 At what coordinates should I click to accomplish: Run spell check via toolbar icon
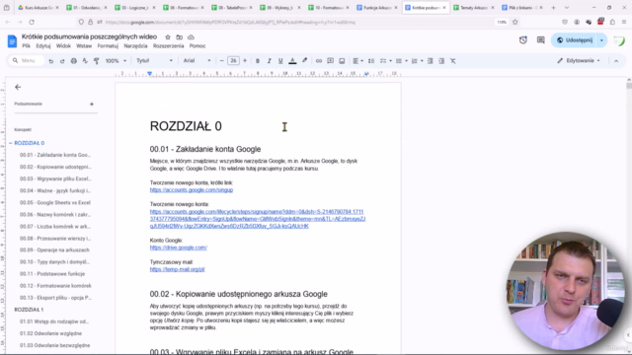coord(85,61)
